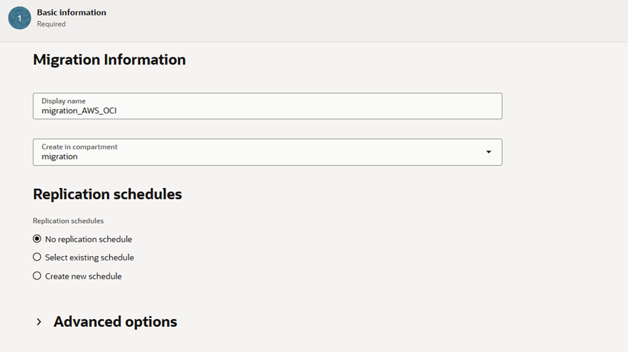Click the 'Display name' field label
628x352 pixels.
62,101
